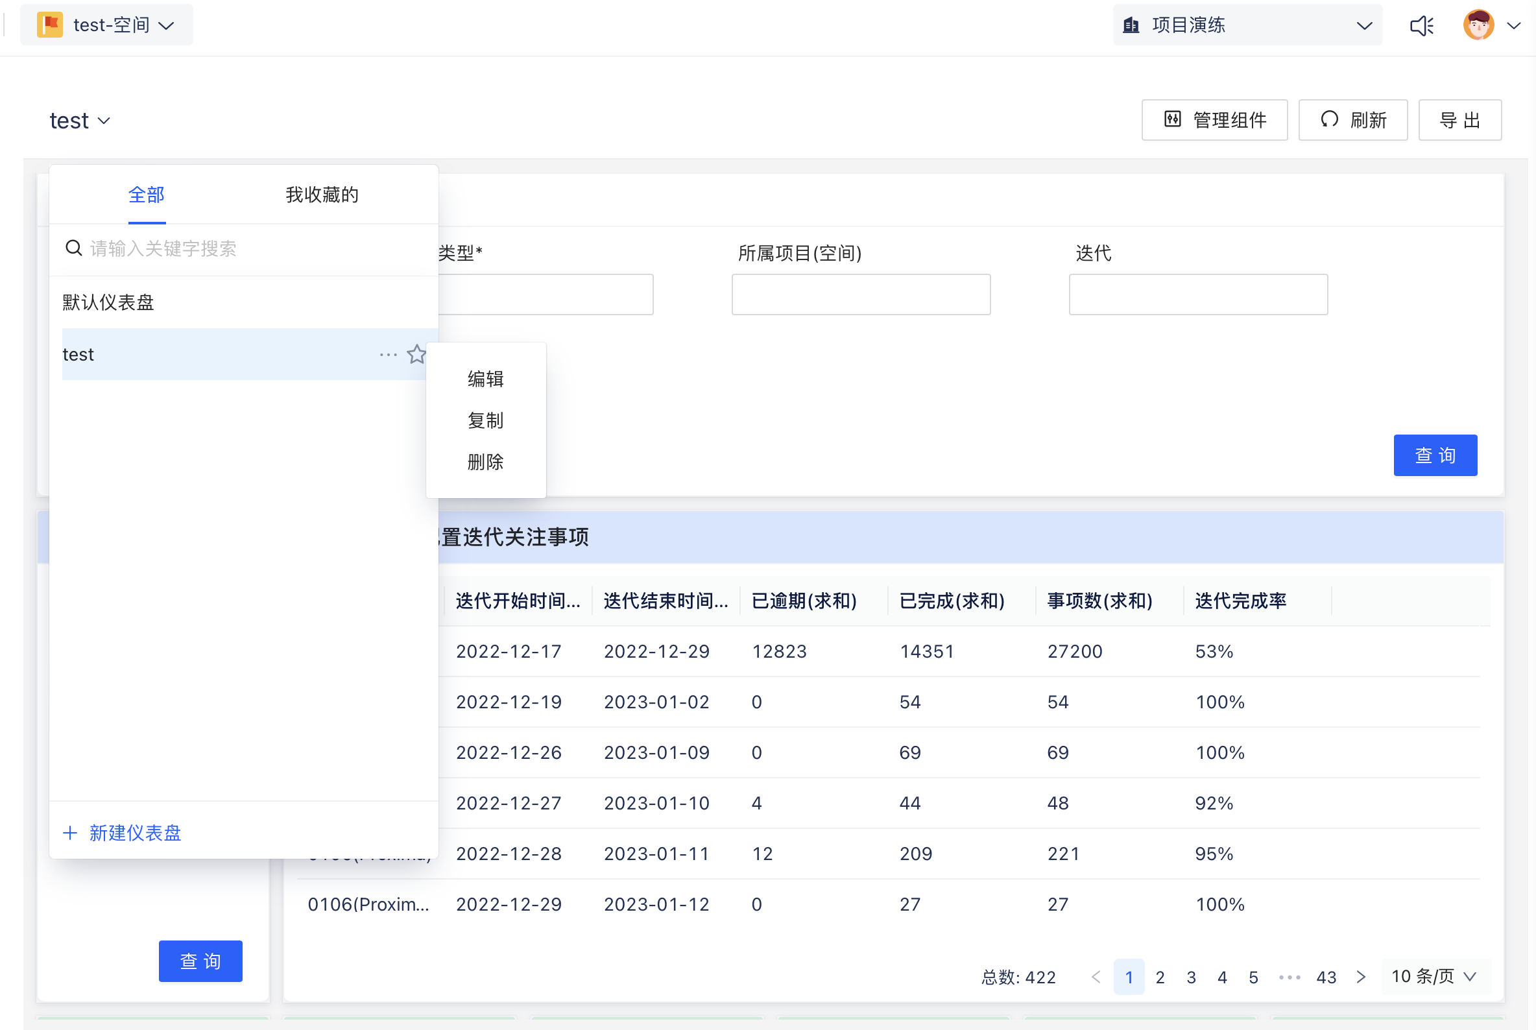This screenshot has height=1030, width=1536.
Task: Open the 10 条/页 page size dropdown
Action: click(x=1434, y=977)
